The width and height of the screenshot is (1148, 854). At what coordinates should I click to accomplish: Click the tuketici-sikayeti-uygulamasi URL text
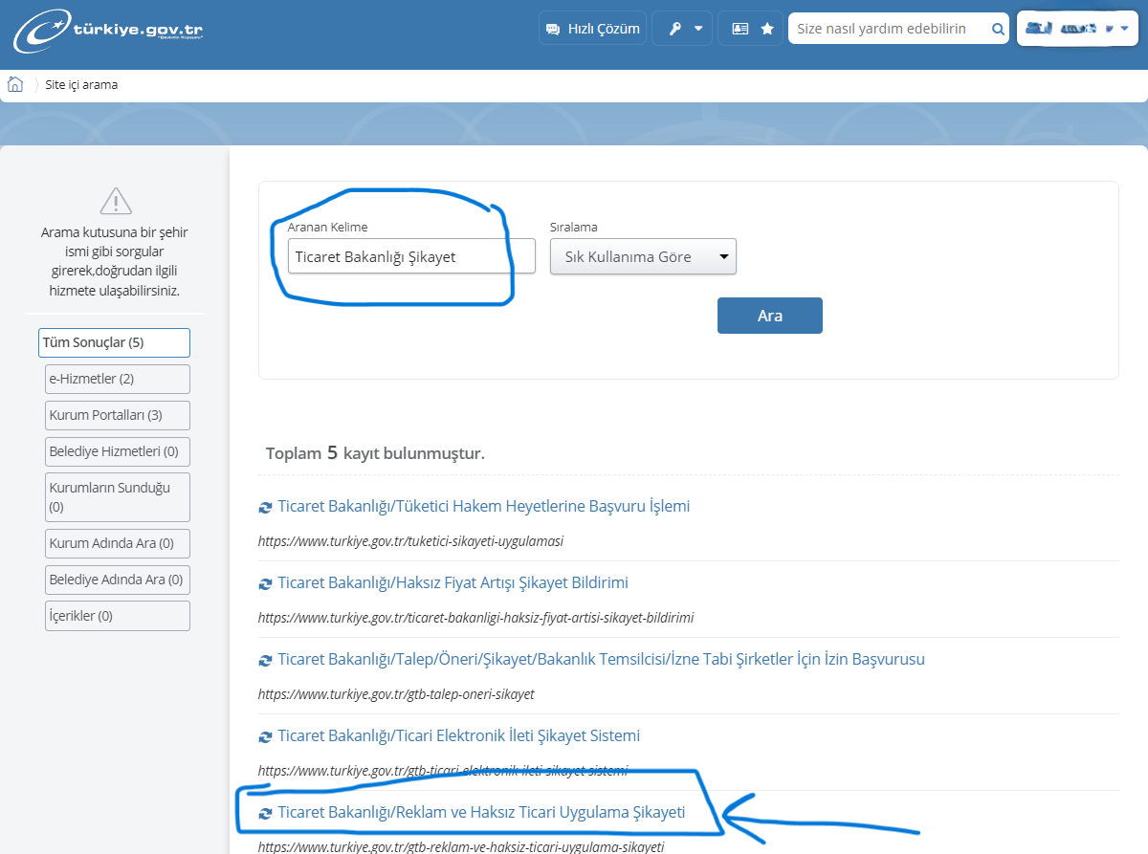pyautogui.click(x=410, y=541)
